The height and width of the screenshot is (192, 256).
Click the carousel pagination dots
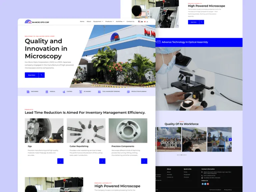[x=182, y=155]
